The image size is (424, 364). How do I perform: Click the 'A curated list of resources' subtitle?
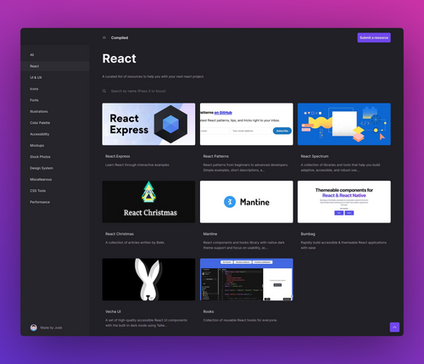pyautogui.click(x=153, y=76)
